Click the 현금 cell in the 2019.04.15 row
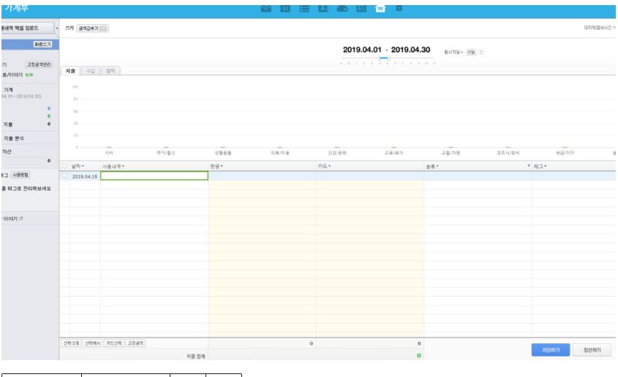This screenshot has width=618, height=377. click(x=262, y=176)
